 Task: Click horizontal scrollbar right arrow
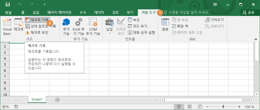click(x=252, y=100)
